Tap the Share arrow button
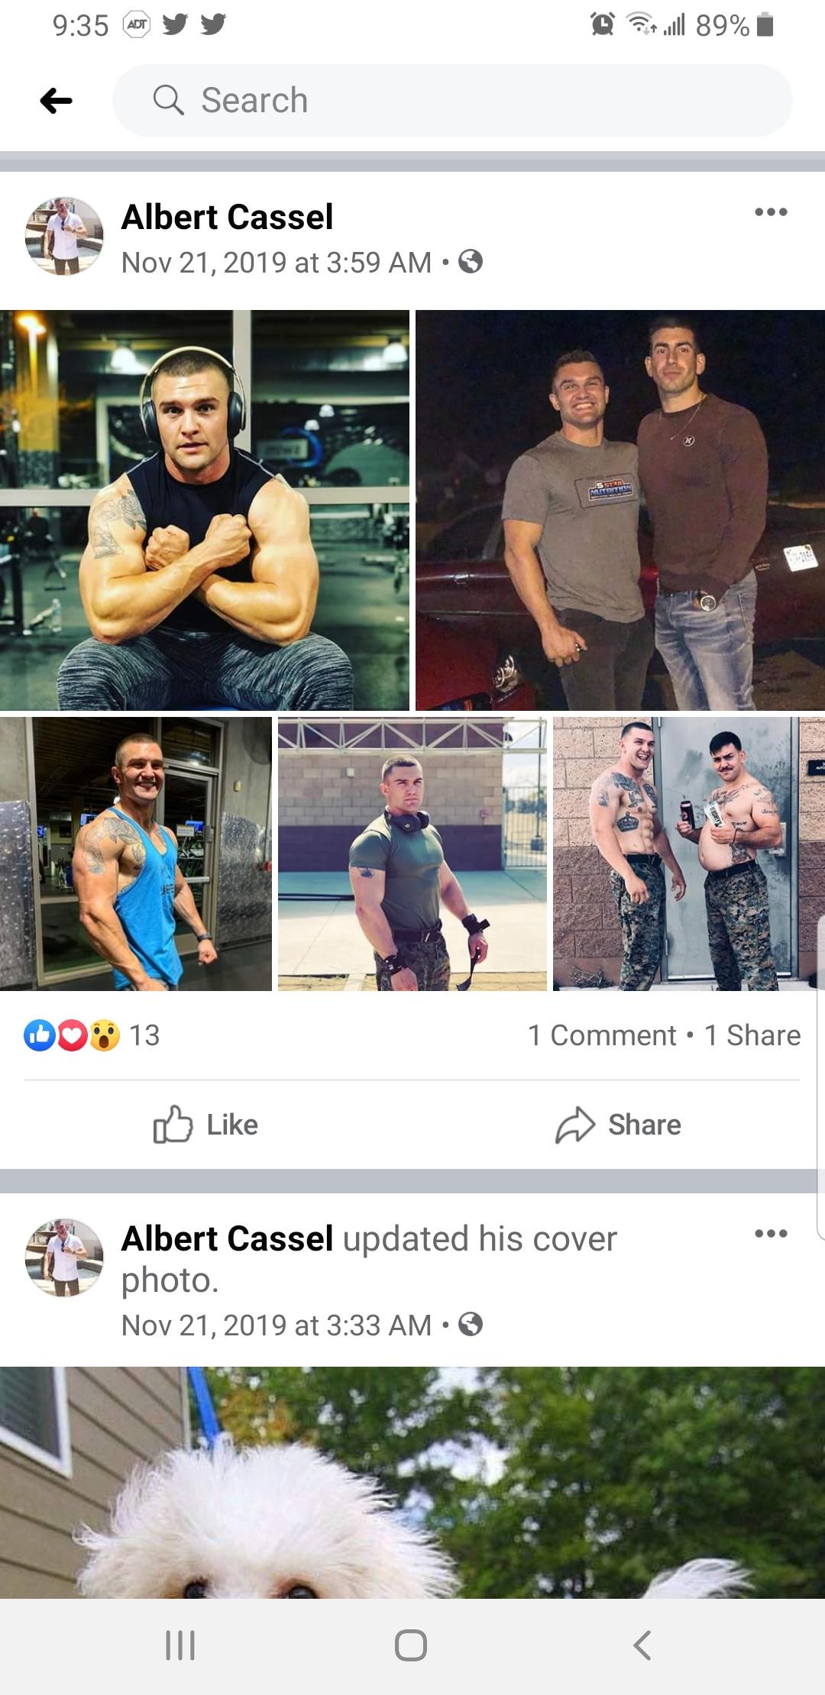The width and height of the screenshot is (825, 1695). pos(618,1125)
